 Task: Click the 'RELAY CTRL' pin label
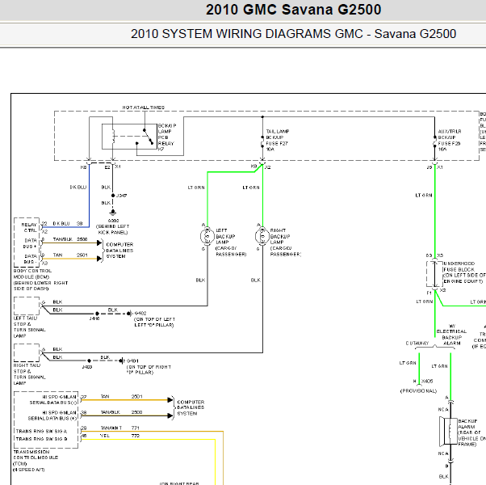(x=29, y=227)
